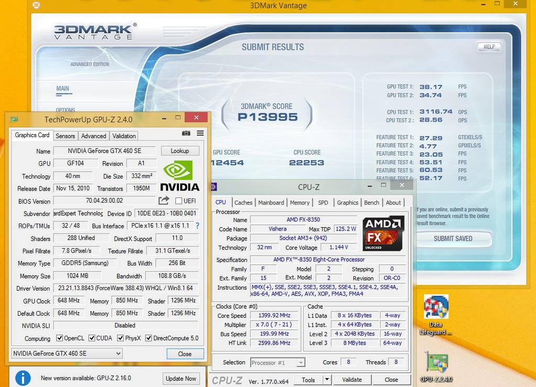Click the AMD FX logo in CPU-Z

(383, 233)
